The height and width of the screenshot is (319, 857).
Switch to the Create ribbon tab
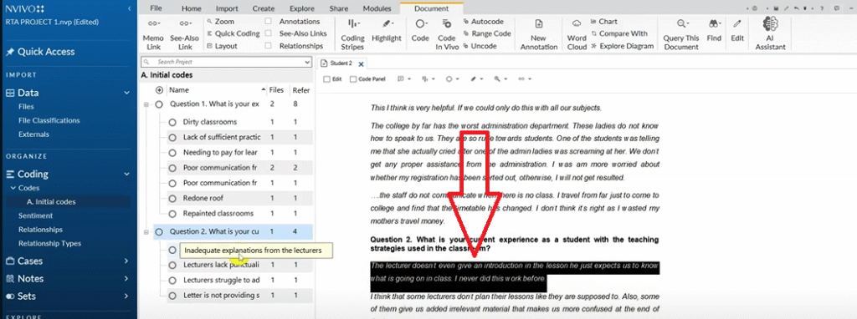click(264, 8)
